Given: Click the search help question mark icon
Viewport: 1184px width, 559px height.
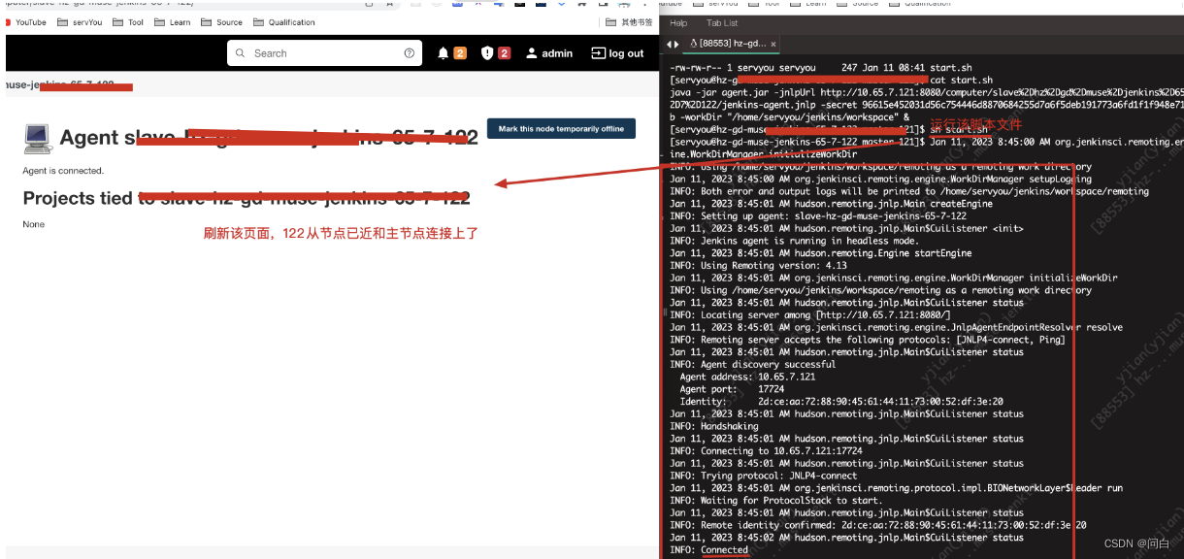Looking at the screenshot, I should coord(410,53).
